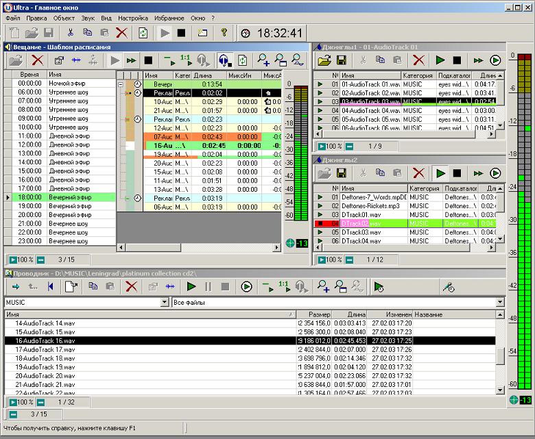Collapse the Вечерний block tree node

tap(121, 84)
